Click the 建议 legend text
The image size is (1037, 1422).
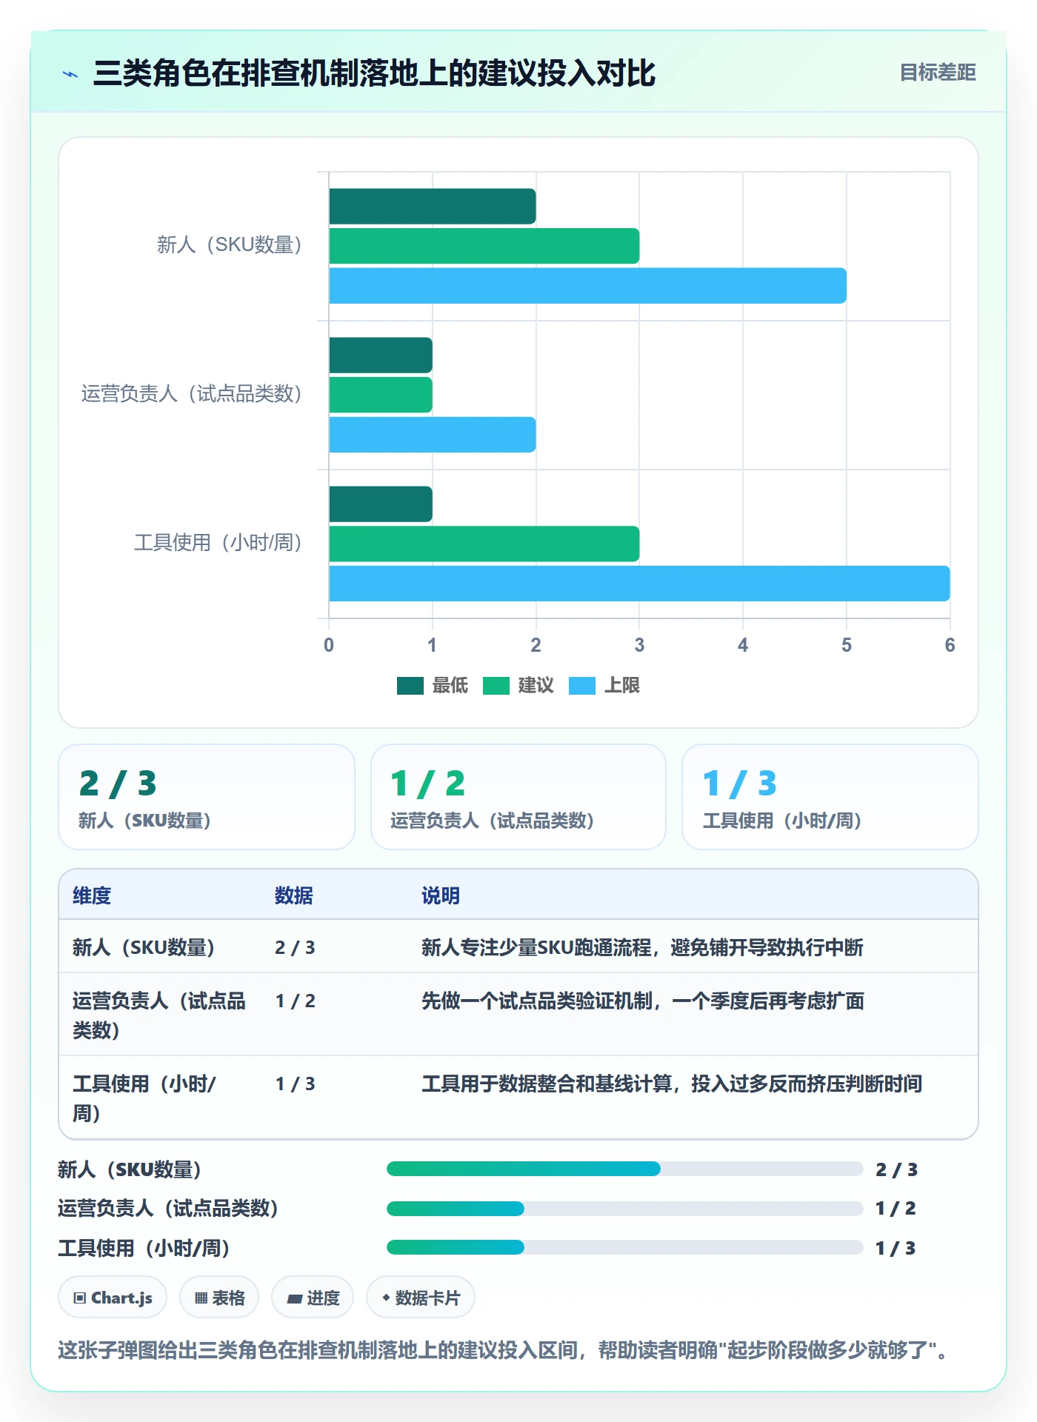click(536, 686)
